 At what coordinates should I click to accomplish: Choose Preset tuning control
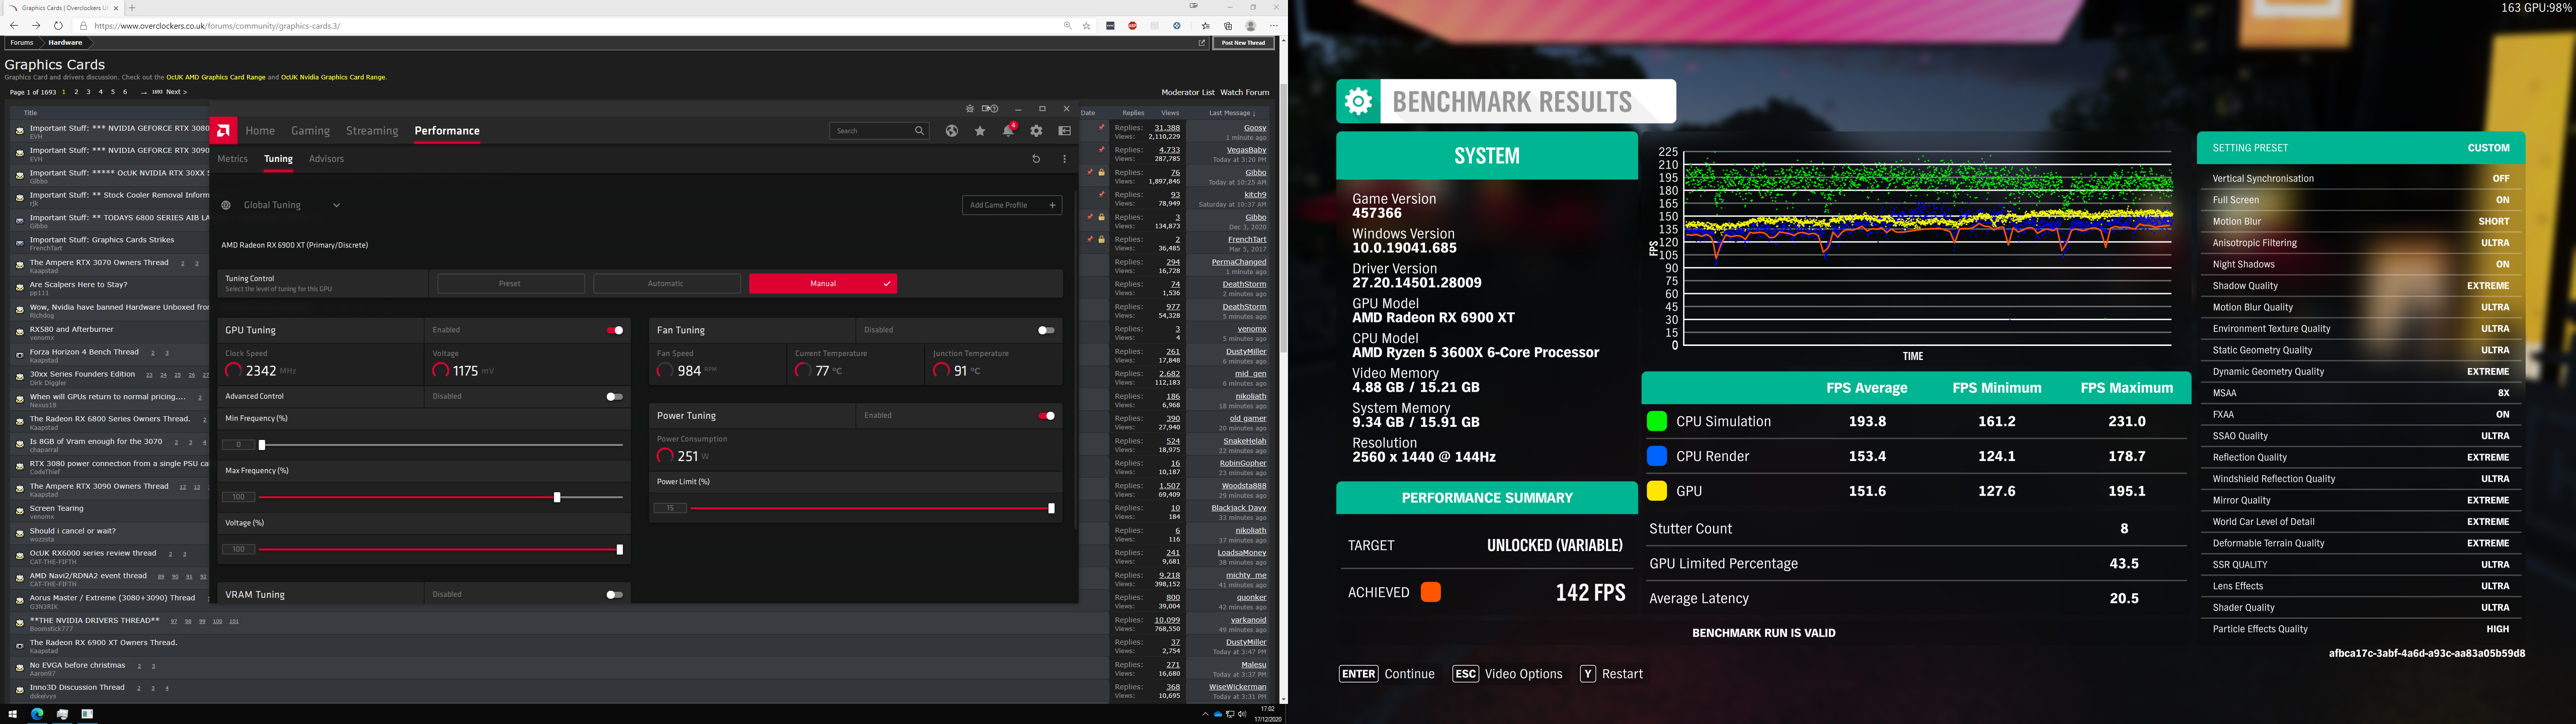pos(510,284)
